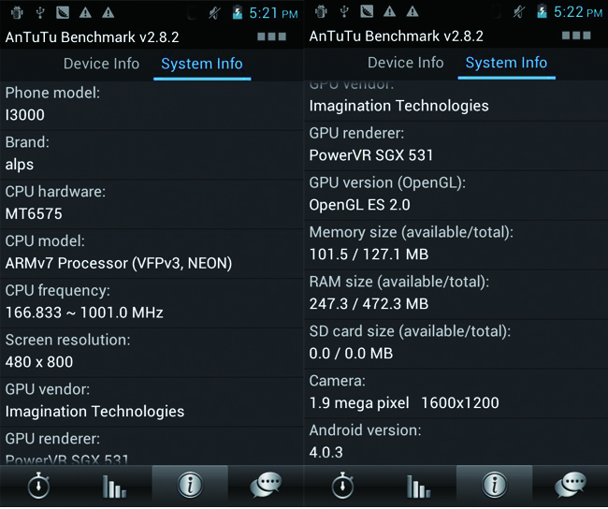Open chat bubbles forum tab in right screen
The height and width of the screenshot is (509, 608).
coord(570,485)
